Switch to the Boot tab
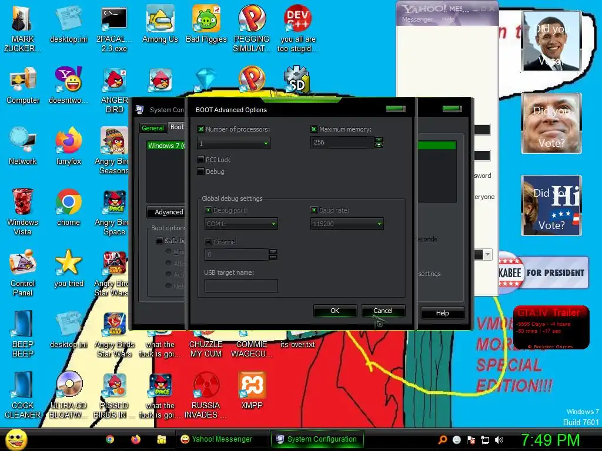Screen dimensions: 602x451 pos(176,127)
